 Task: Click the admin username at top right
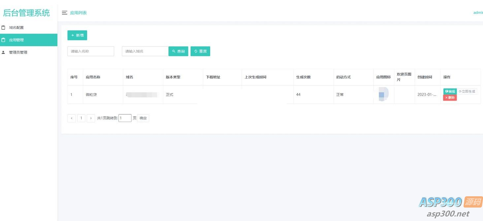click(478, 13)
